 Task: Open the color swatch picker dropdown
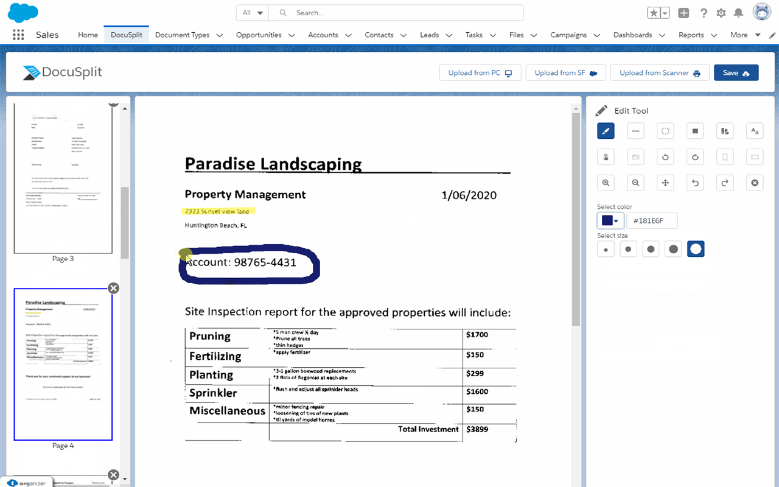tap(610, 220)
